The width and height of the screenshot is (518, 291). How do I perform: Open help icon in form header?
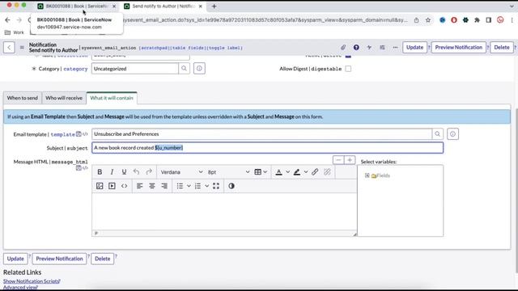[x=356, y=48]
